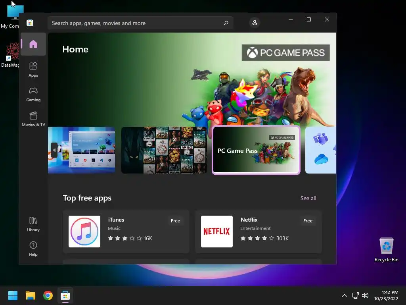Maximize the Microsoft Store window
Screen dimensions: 406x305
(308, 19)
